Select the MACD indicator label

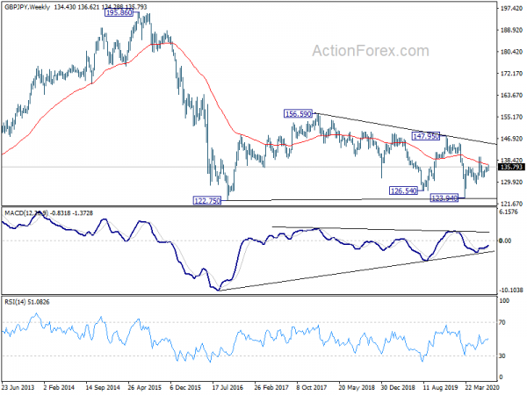48,213
